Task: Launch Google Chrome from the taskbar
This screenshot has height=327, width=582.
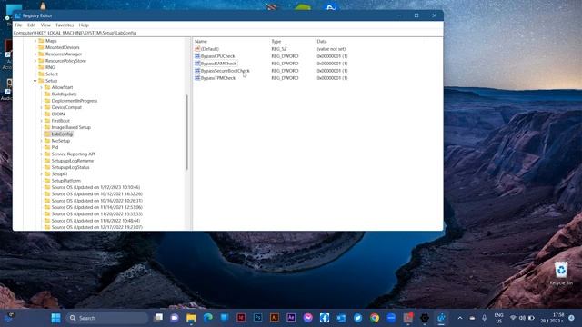Action: (375, 318)
